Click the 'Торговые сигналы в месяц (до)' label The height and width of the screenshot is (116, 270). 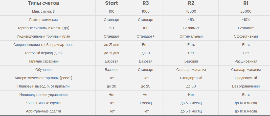pyautogui.click(x=43, y=28)
